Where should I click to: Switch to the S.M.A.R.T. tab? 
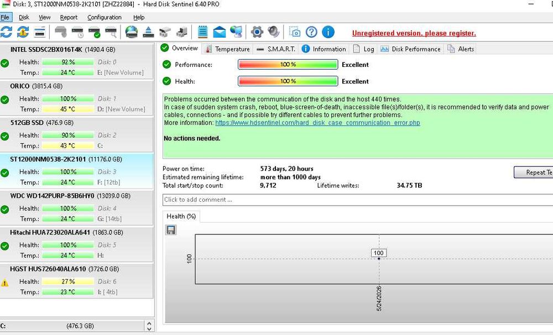point(276,49)
